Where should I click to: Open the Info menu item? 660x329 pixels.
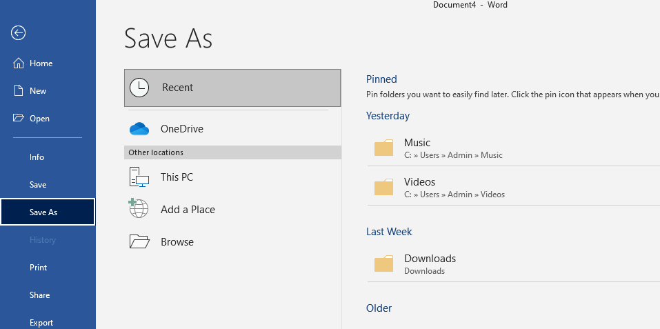(37, 157)
